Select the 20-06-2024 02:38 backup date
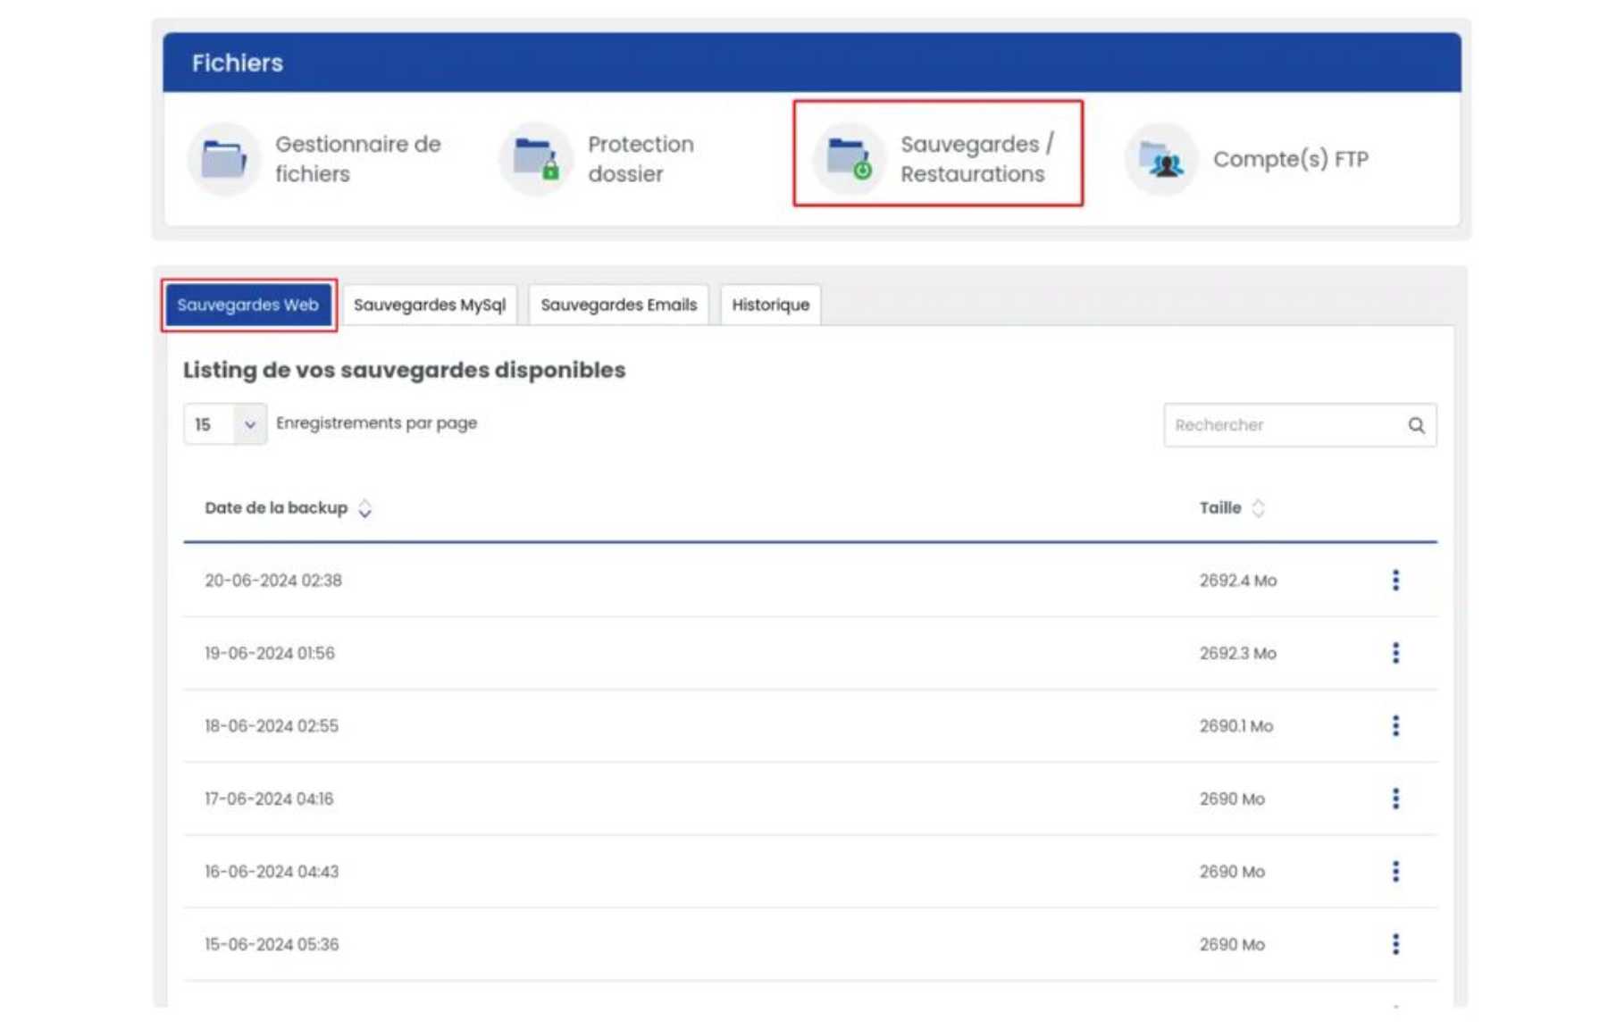1608x1029 pixels. [x=273, y=581]
